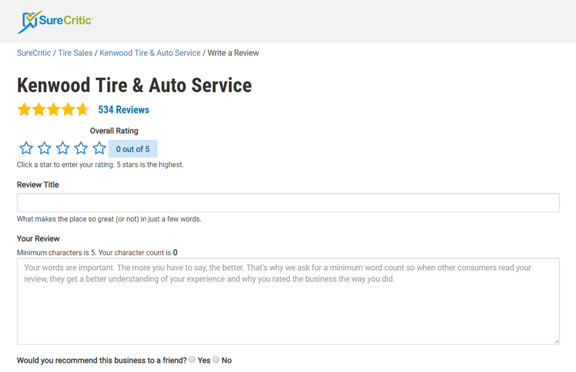The height and width of the screenshot is (372, 576).
Task: Click 'Would you recommend this business to a friend?'
Action: click(102, 360)
